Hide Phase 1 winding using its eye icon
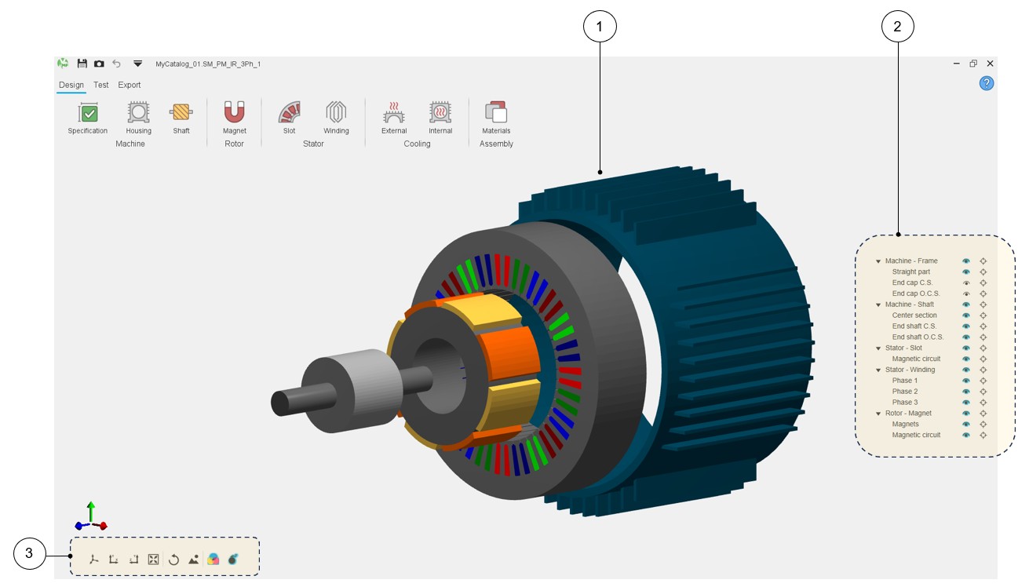The width and height of the screenshot is (1029, 587). pyautogui.click(x=967, y=381)
